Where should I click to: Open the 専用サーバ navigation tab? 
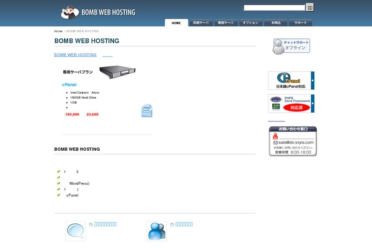(226, 23)
